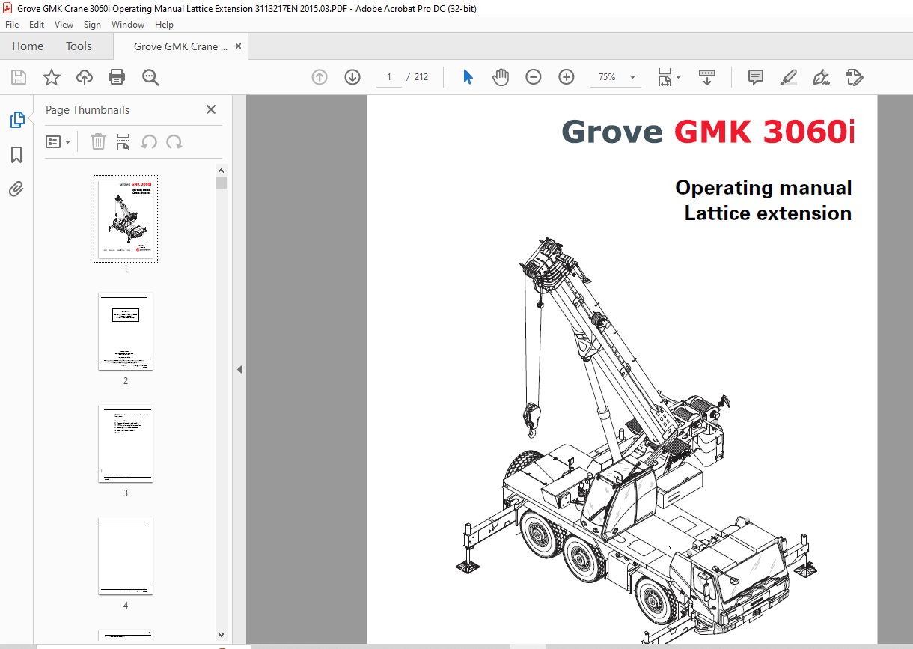Open the Window menu

(x=128, y=25)
